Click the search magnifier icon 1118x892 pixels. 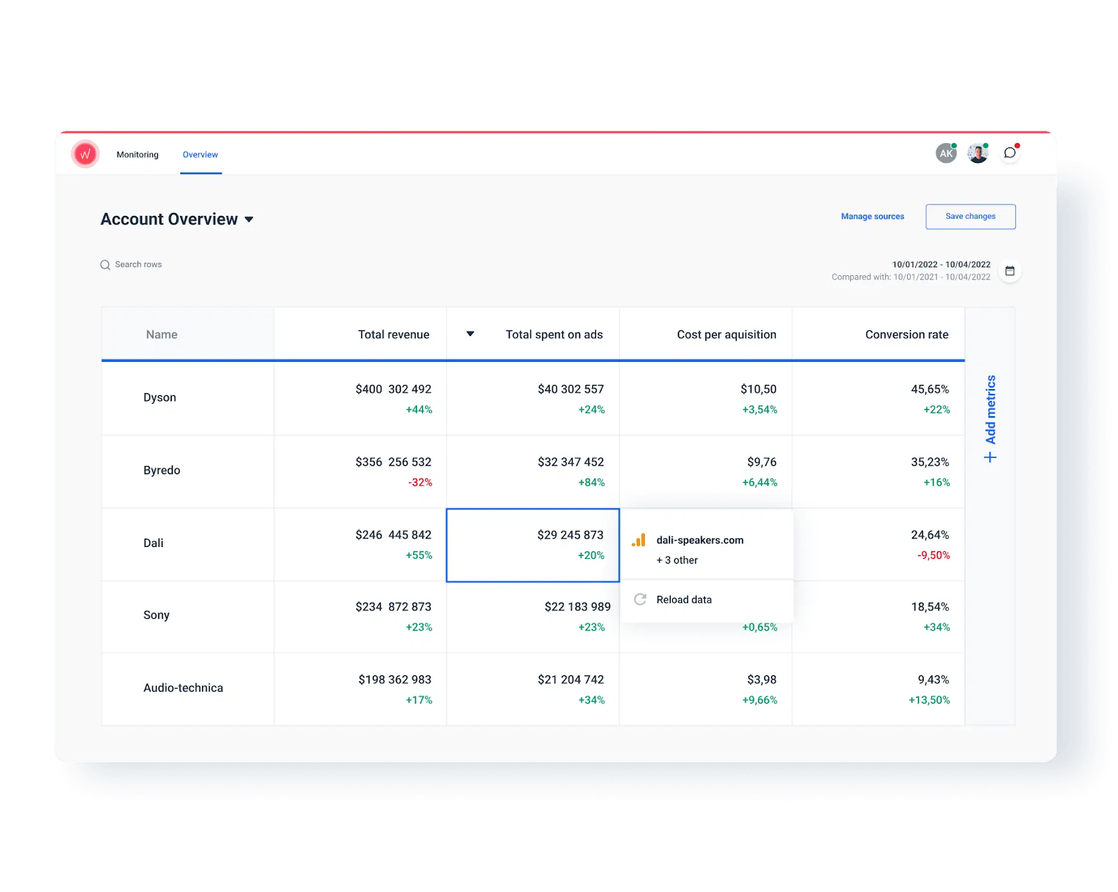coord(105,265)
